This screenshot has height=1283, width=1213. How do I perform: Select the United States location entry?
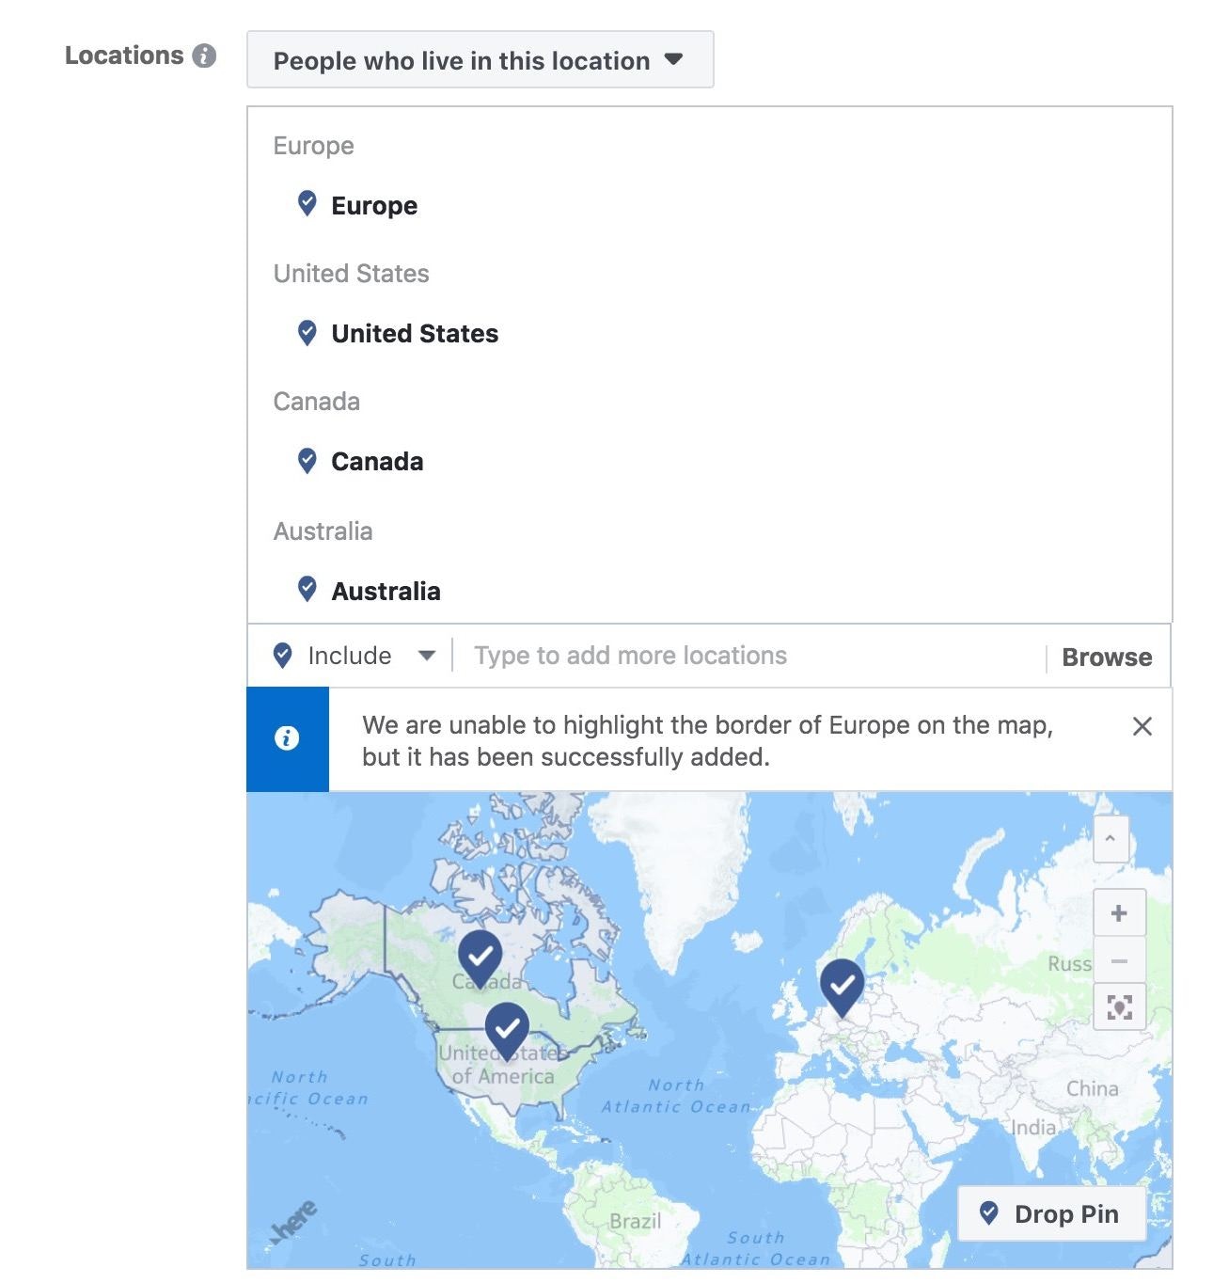point(415,334)
